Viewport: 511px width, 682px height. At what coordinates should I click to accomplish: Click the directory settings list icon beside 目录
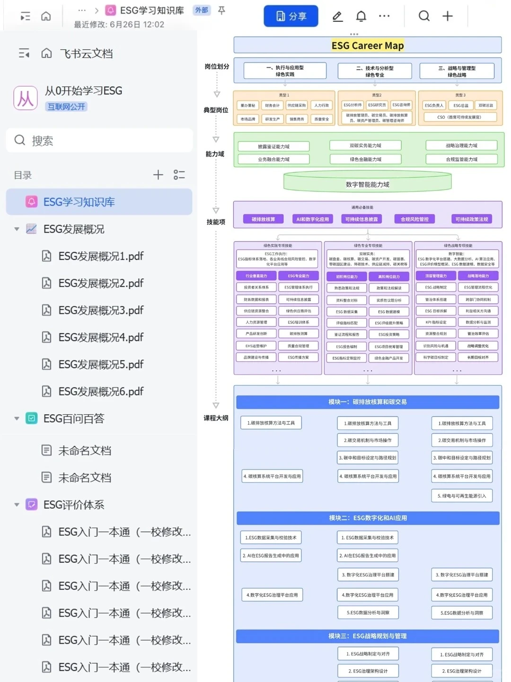pos(180,175)
